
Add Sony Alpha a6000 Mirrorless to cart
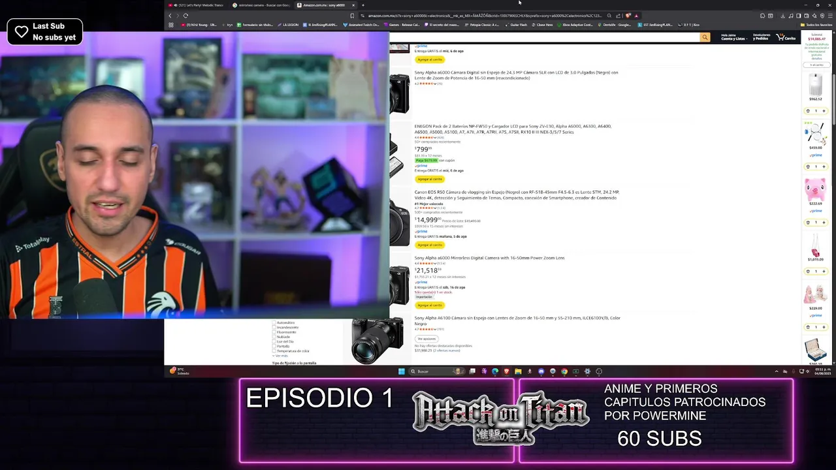click(x=430, y=305)
